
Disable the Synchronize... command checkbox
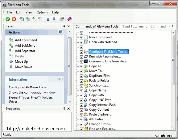pyautogui.click(x=81, y=86)
